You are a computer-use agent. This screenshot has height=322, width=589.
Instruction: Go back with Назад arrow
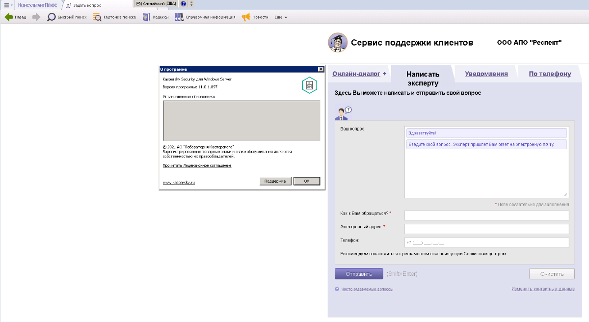click(x=15, y=17)
